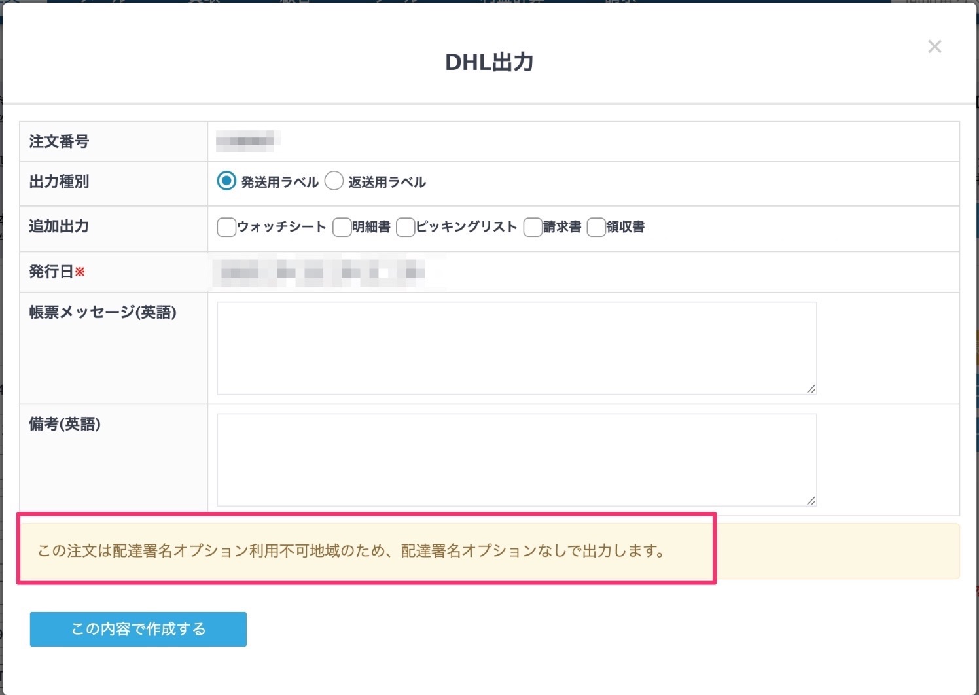Image resolution: width=979 pixels, height=695 pixels.
Task: Click the 配達署名オプション warning message
Action: 351,551
